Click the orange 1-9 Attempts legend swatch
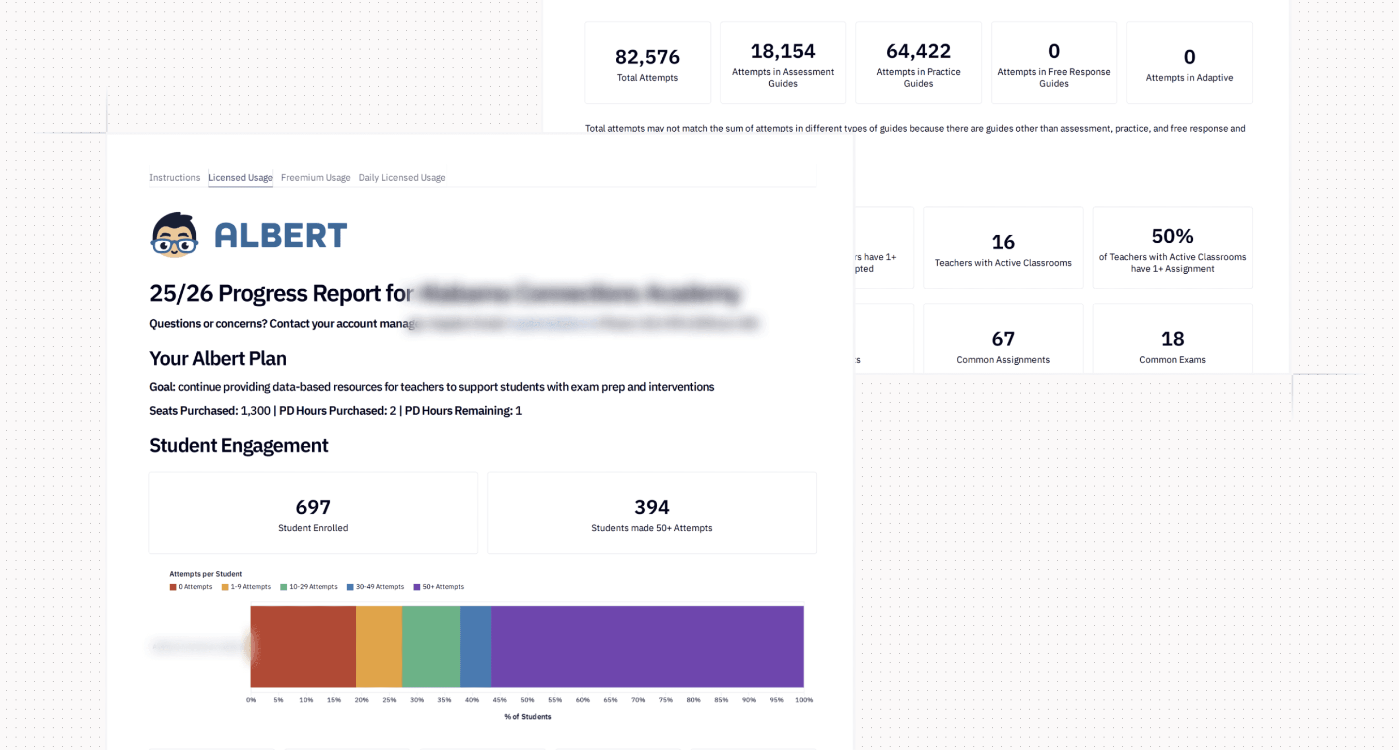The width and height of the screenshot is (1399, 750). click(x=225, y=587)
